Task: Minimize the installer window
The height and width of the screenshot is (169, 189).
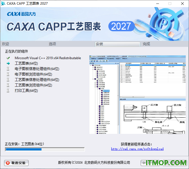Action: [x=158, y=4]
